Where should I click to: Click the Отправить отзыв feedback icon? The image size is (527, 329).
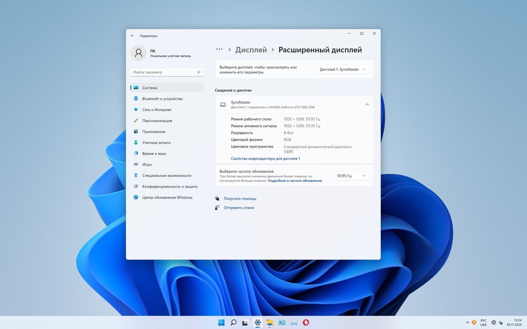(x=217, y=208)
